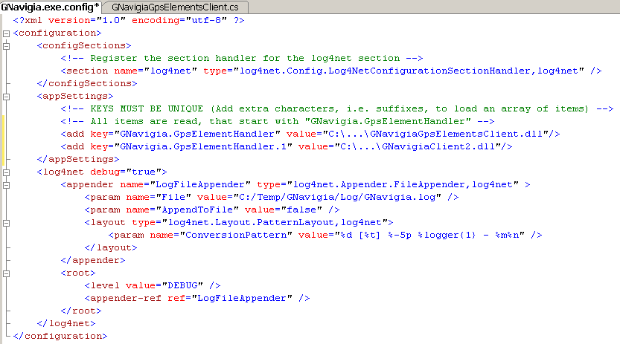This screenshot has width=620, height=344.
Task: Click the closing configuration tag
Action: point(60,336)
